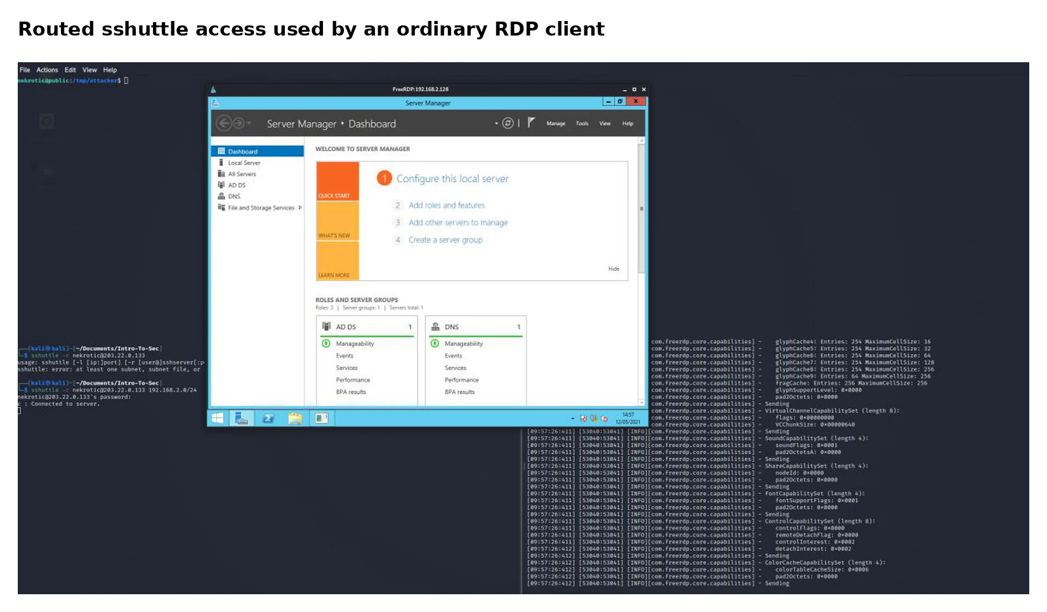This screenshot has width=1047, height=612.
Task: Open the Tools menu in Server Manager
Action: [x=582, y=124]
